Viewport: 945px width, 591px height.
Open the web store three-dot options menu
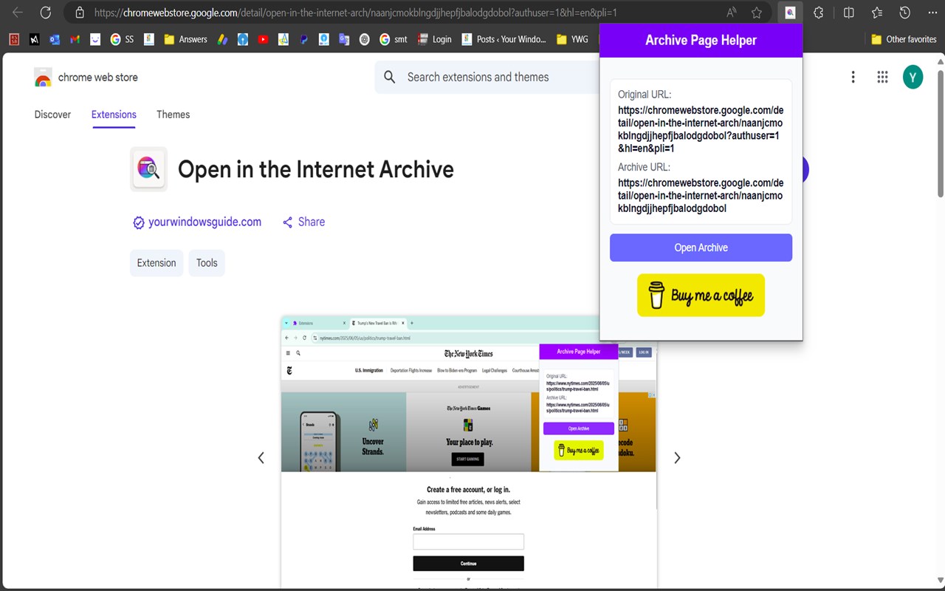(853, 77)
